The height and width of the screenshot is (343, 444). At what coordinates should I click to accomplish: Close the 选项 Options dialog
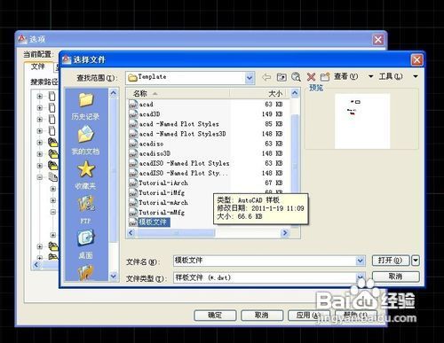(x=378, y=39)
